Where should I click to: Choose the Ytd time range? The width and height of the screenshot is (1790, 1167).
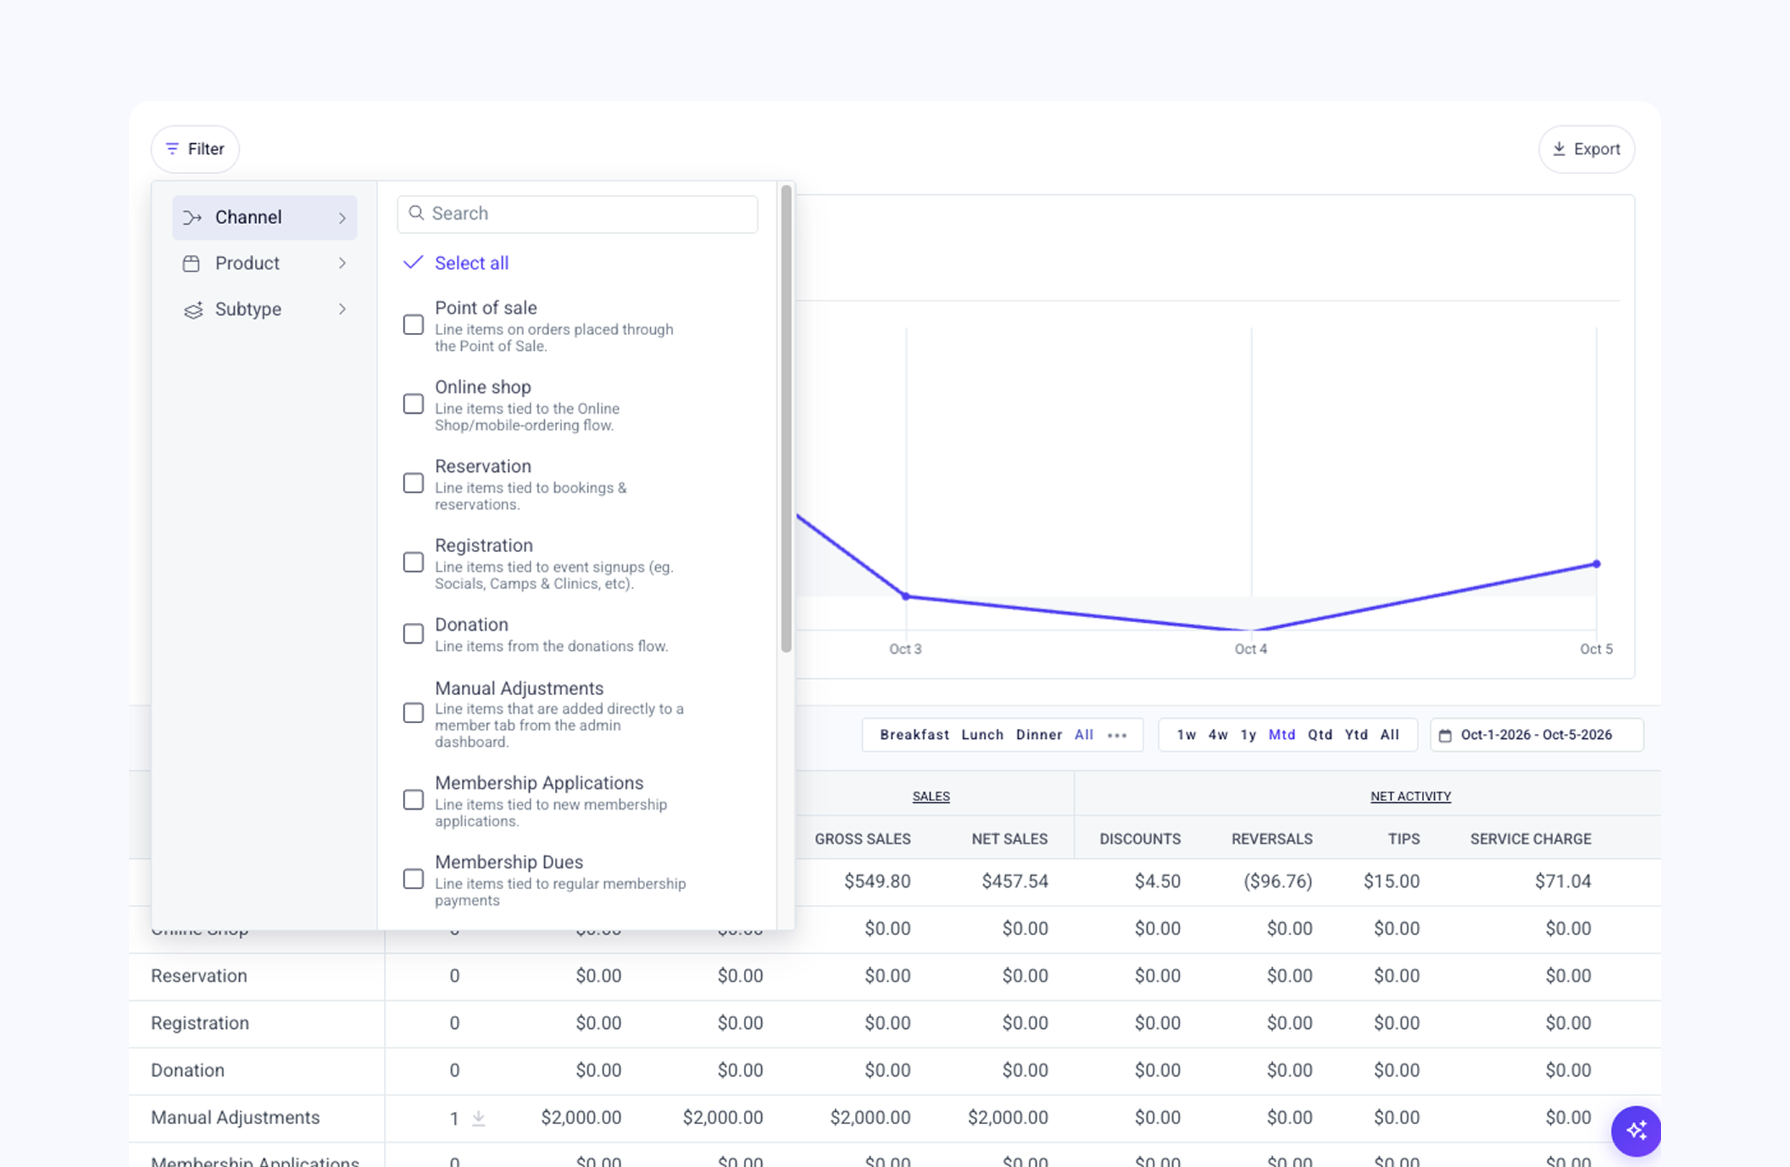point(1356,735)
